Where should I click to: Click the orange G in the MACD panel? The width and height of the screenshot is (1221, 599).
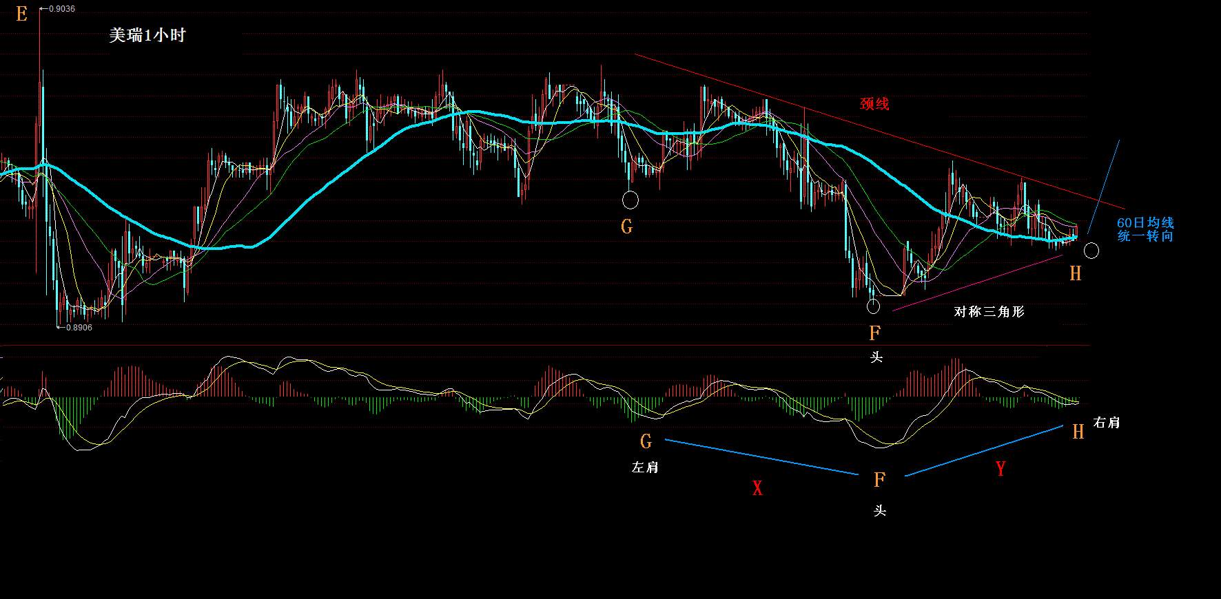coord(646,441)
